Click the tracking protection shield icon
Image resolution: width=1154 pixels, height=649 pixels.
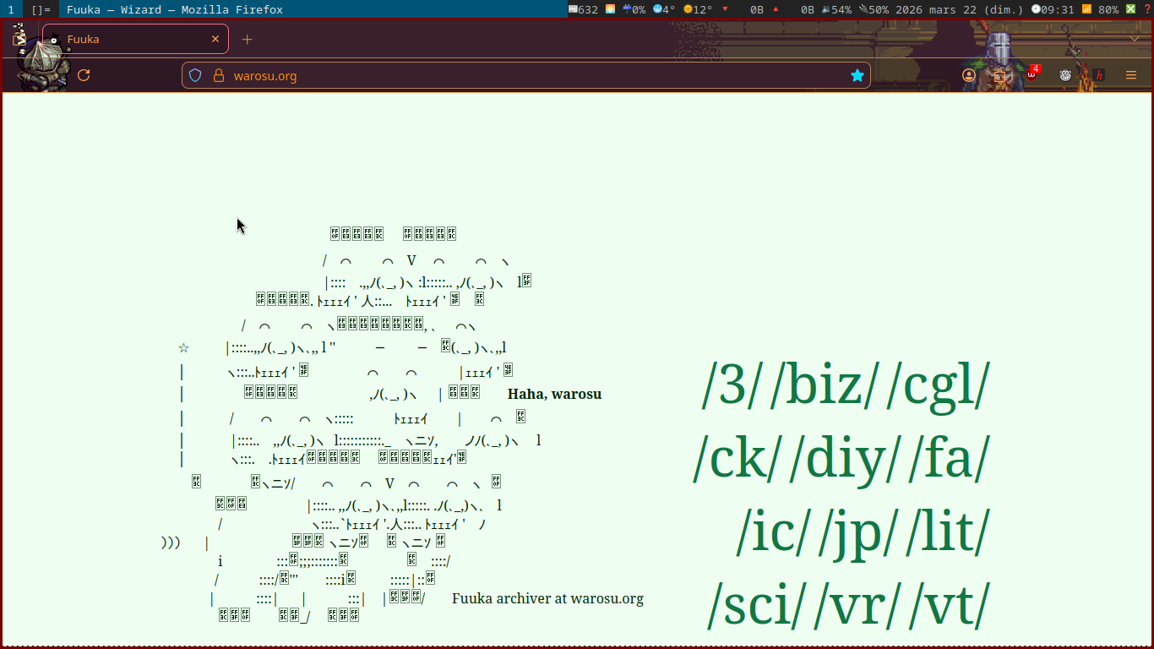tap(195, 75)
